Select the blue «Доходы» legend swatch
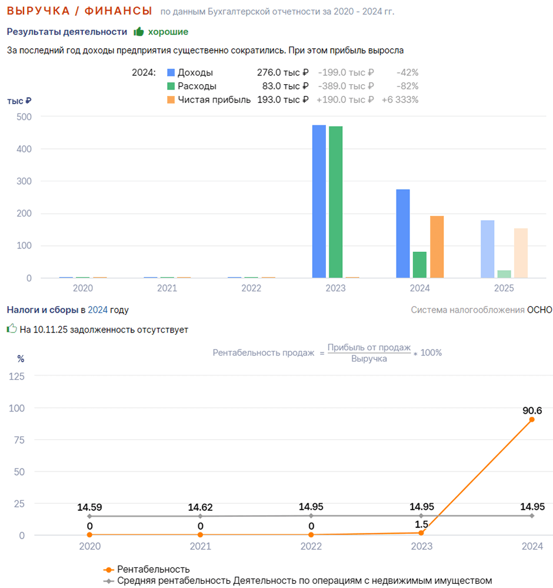Viewport: 553px width, 588px height. [x=171, y=72]
